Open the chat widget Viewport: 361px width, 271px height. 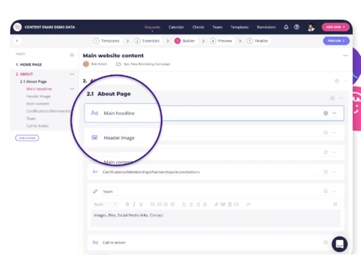(x=339, y=244)
